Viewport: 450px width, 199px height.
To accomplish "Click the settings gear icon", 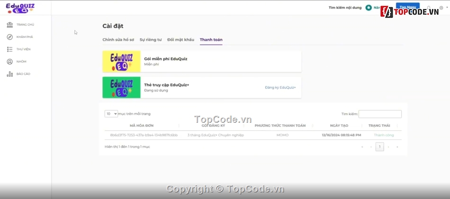I will point(441,8).
